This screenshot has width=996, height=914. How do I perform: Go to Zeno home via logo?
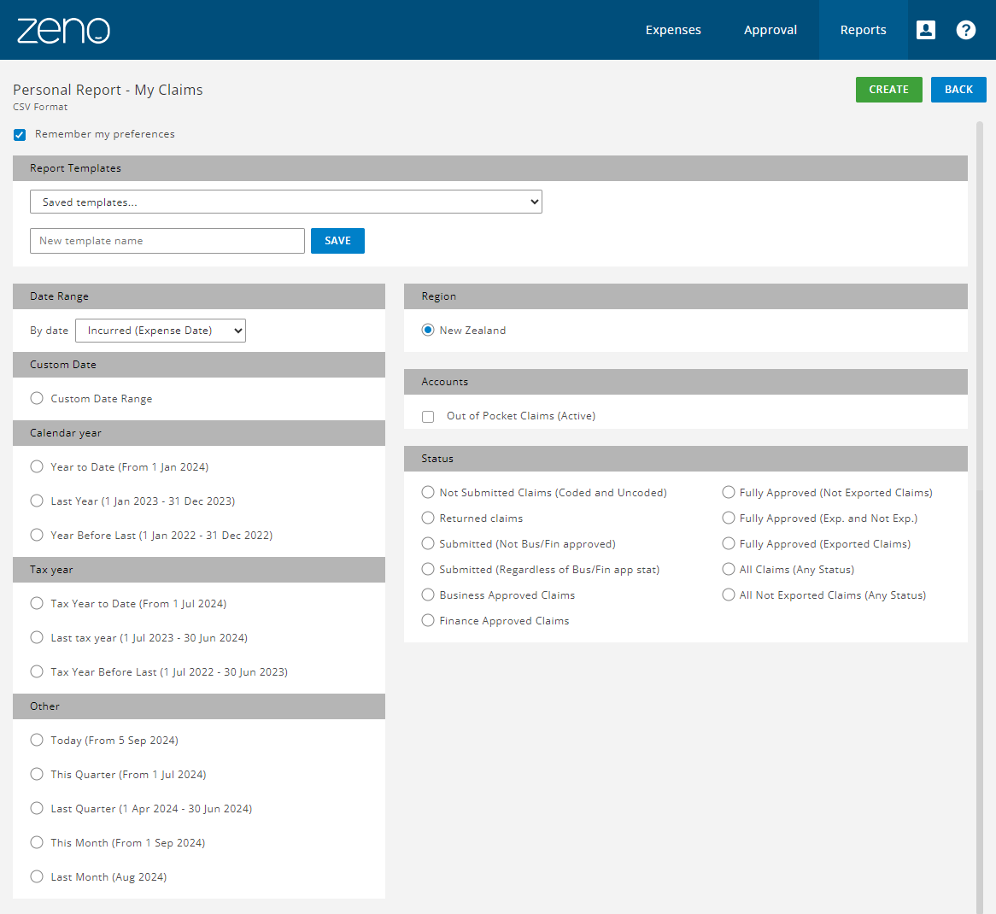[x=63, y=31]
